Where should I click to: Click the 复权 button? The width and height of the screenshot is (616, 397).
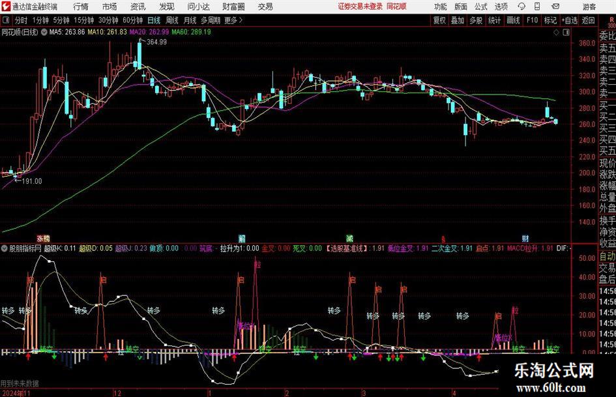pyautogui.click(x=439, y=20)
